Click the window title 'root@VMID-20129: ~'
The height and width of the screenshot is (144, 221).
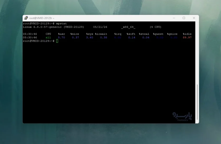click(42, 18)
